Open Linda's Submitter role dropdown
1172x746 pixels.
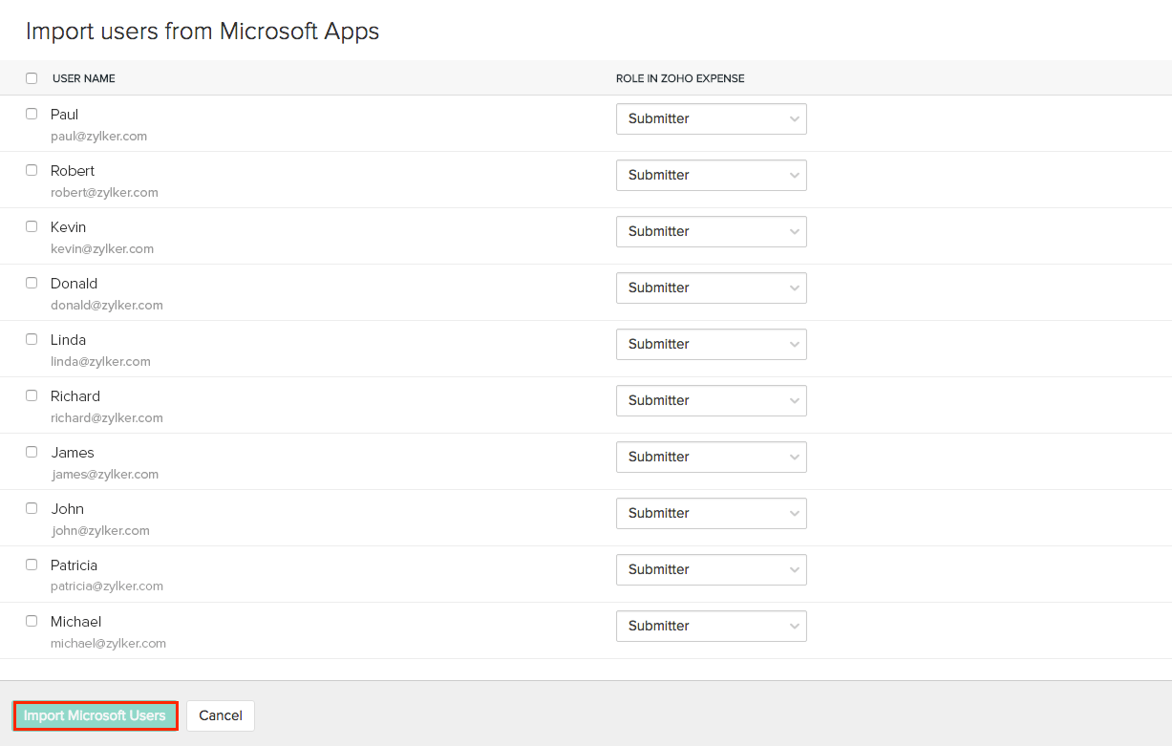click(x=711, y=345)
